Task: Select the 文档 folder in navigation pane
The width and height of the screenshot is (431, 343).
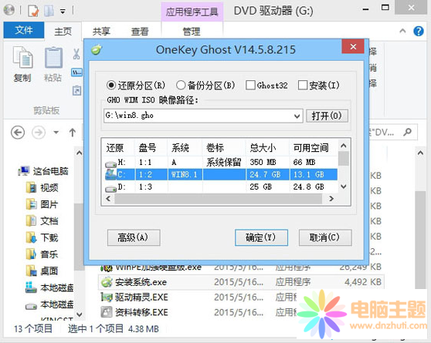Action: point(42,221)
